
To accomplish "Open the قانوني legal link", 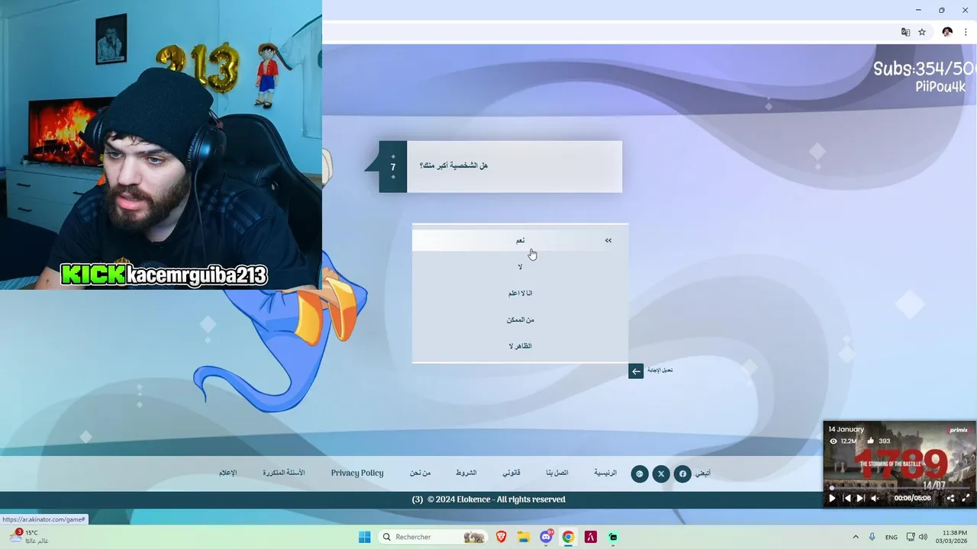I will (x=511, y=473).
